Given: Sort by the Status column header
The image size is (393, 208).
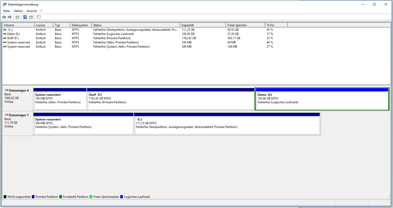Looking at the screenshot, I should coord(136,25).
